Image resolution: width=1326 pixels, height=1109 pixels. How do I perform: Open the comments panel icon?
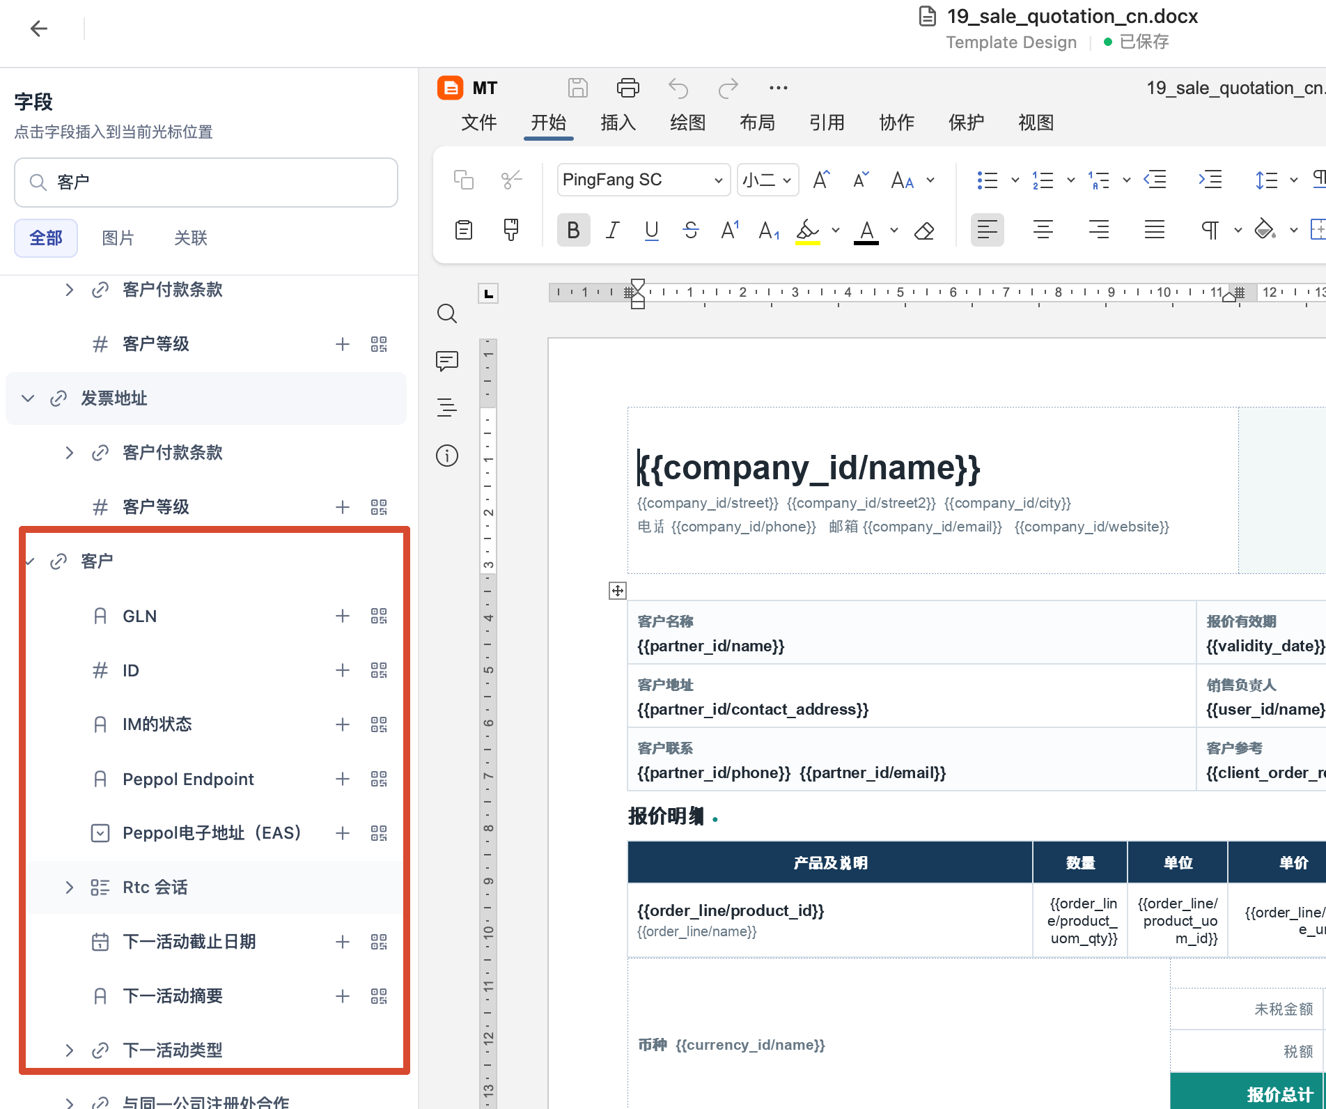click(x=447, y=361)
